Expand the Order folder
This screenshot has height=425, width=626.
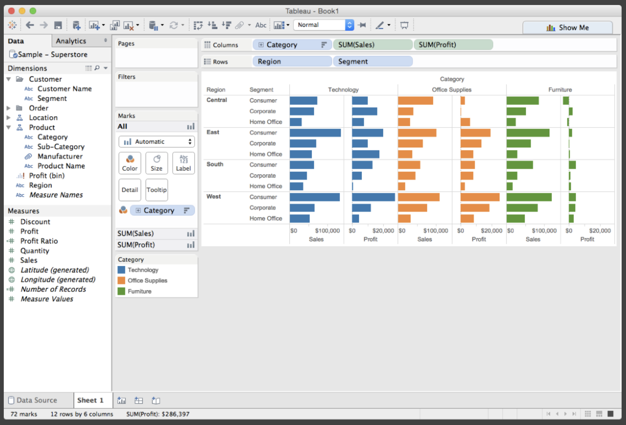(x=9, y=108)
